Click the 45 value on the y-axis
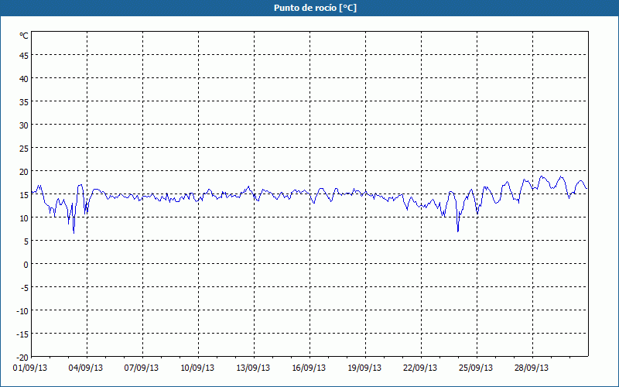Image resolution: width=619 pixels, height=387 pixels. (24, 56)
